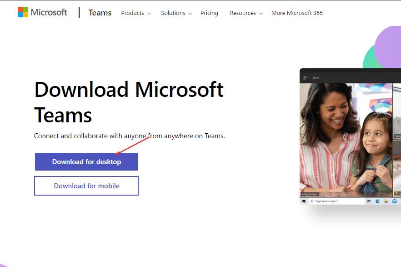Expand the Products menu
The width and height of the screenshot is (401, 267).
136,13
